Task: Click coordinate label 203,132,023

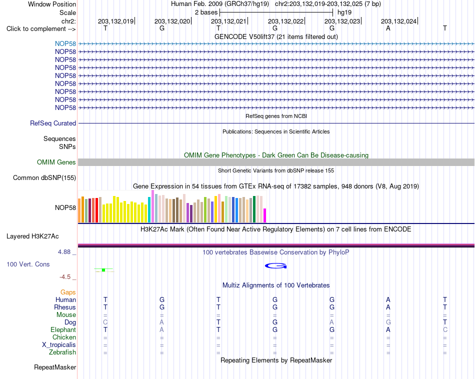Action: (x=342, y=21)
